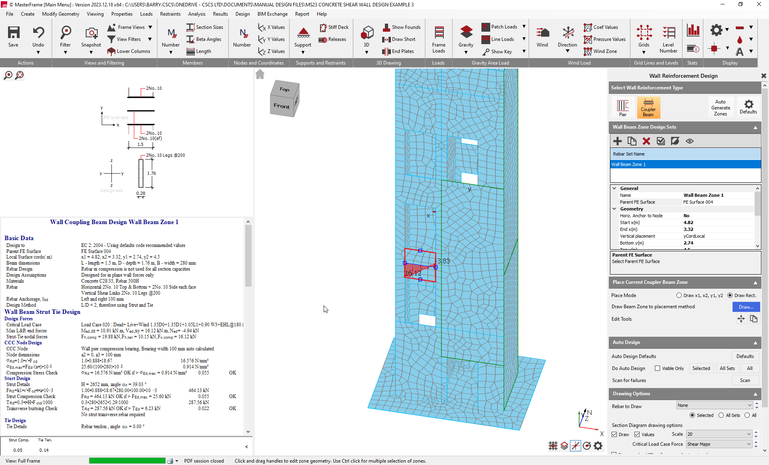Click the Snapshot camera icon
769x465 pixels.
coord(91,33)
